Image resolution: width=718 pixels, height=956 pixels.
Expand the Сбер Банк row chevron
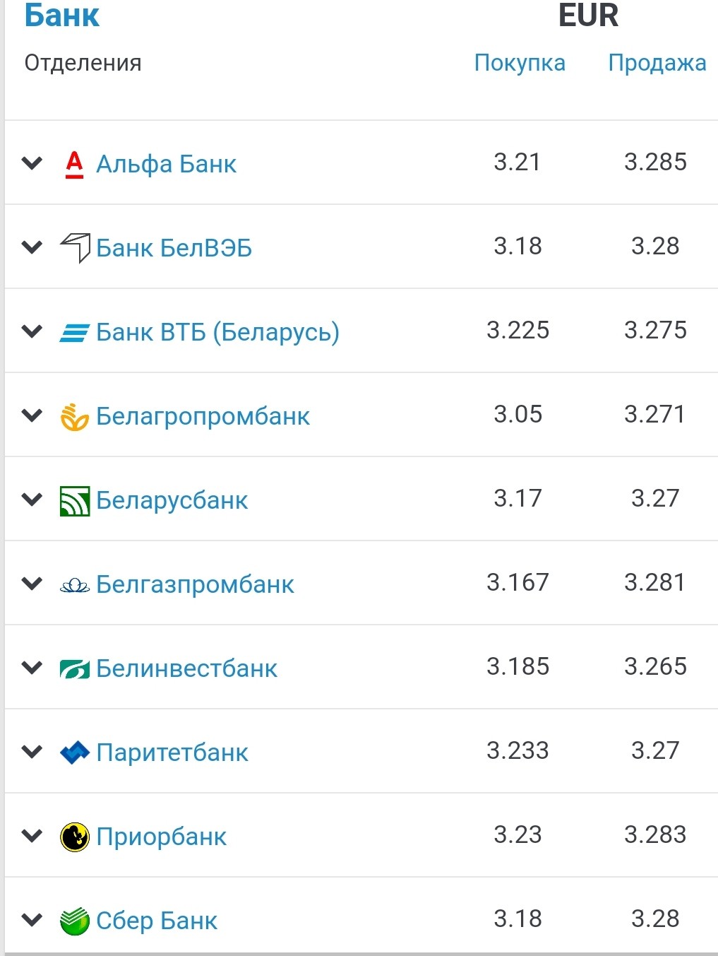[32, 920]
